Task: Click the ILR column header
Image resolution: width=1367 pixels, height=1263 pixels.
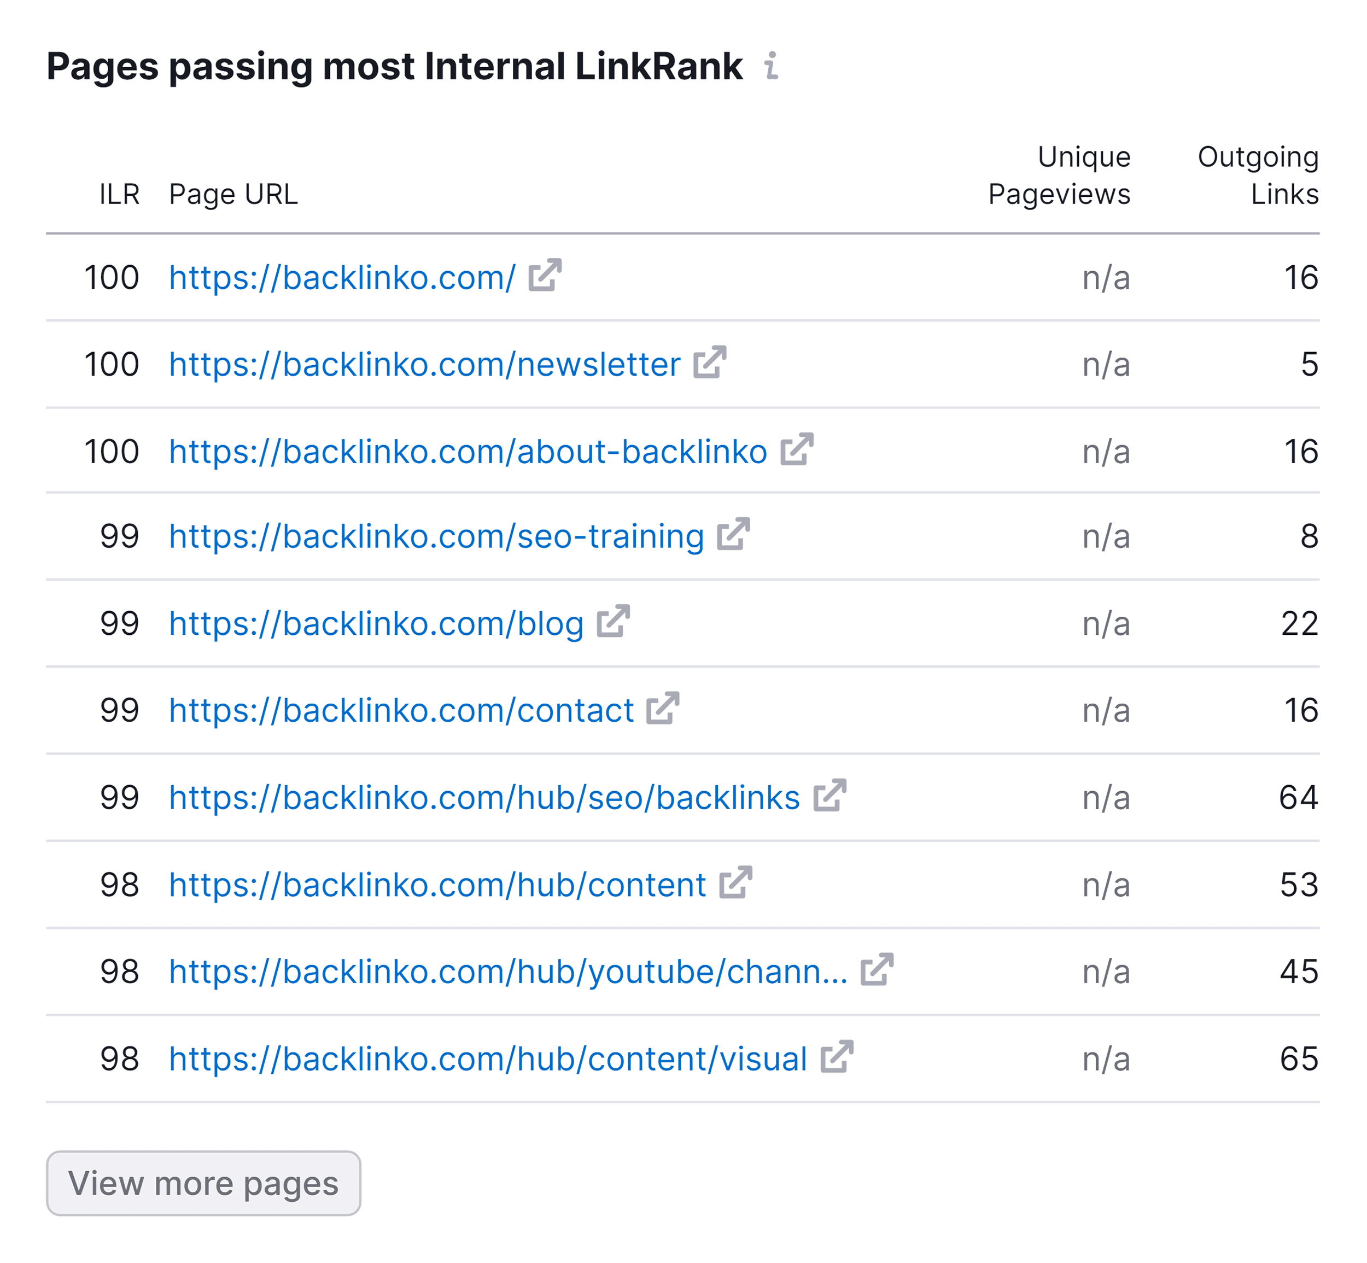Action: coord(120,194)
